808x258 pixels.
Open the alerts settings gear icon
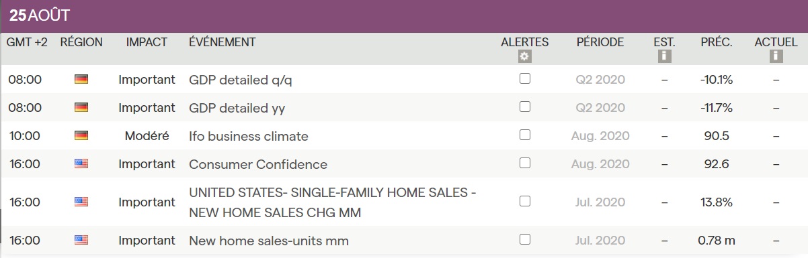click(525, 56)
